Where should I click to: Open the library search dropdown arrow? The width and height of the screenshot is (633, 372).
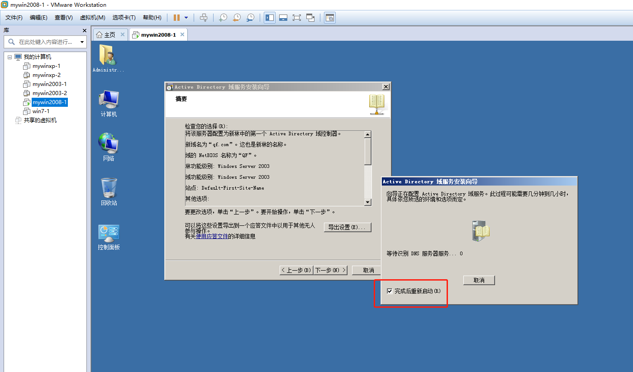point(82,42)
